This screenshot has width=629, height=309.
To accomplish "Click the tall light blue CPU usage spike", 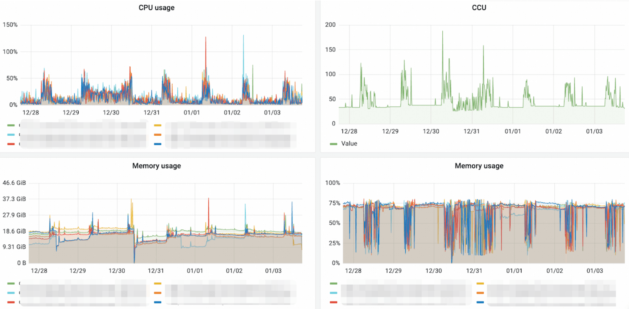I will (x=243, y=37).
